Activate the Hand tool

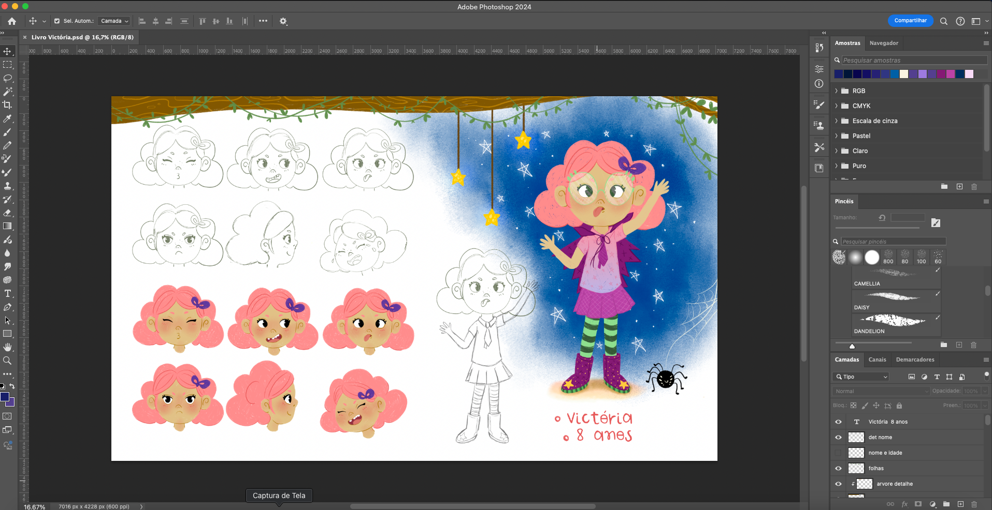point(7,347)
